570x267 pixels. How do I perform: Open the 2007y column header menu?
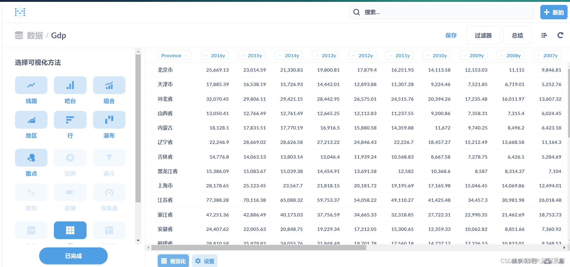click(x=547, y=55)
